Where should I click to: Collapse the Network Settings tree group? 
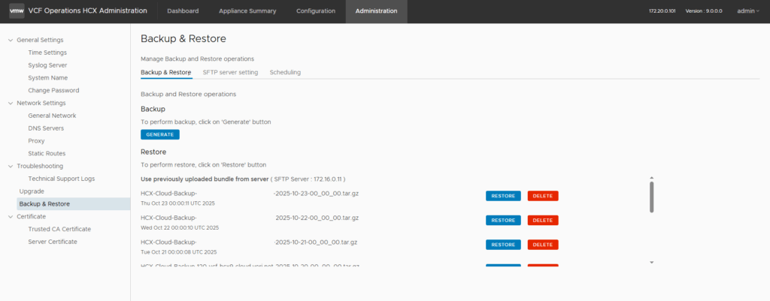10,103
